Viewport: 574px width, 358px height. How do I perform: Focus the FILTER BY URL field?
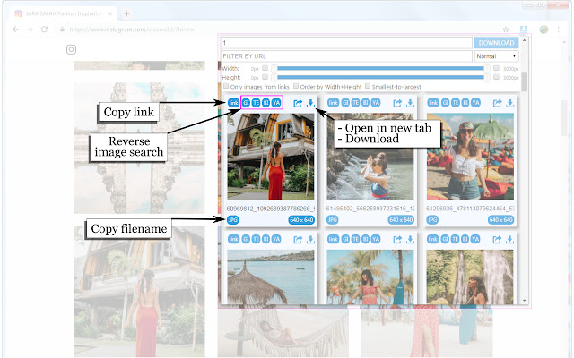[346, 55]
